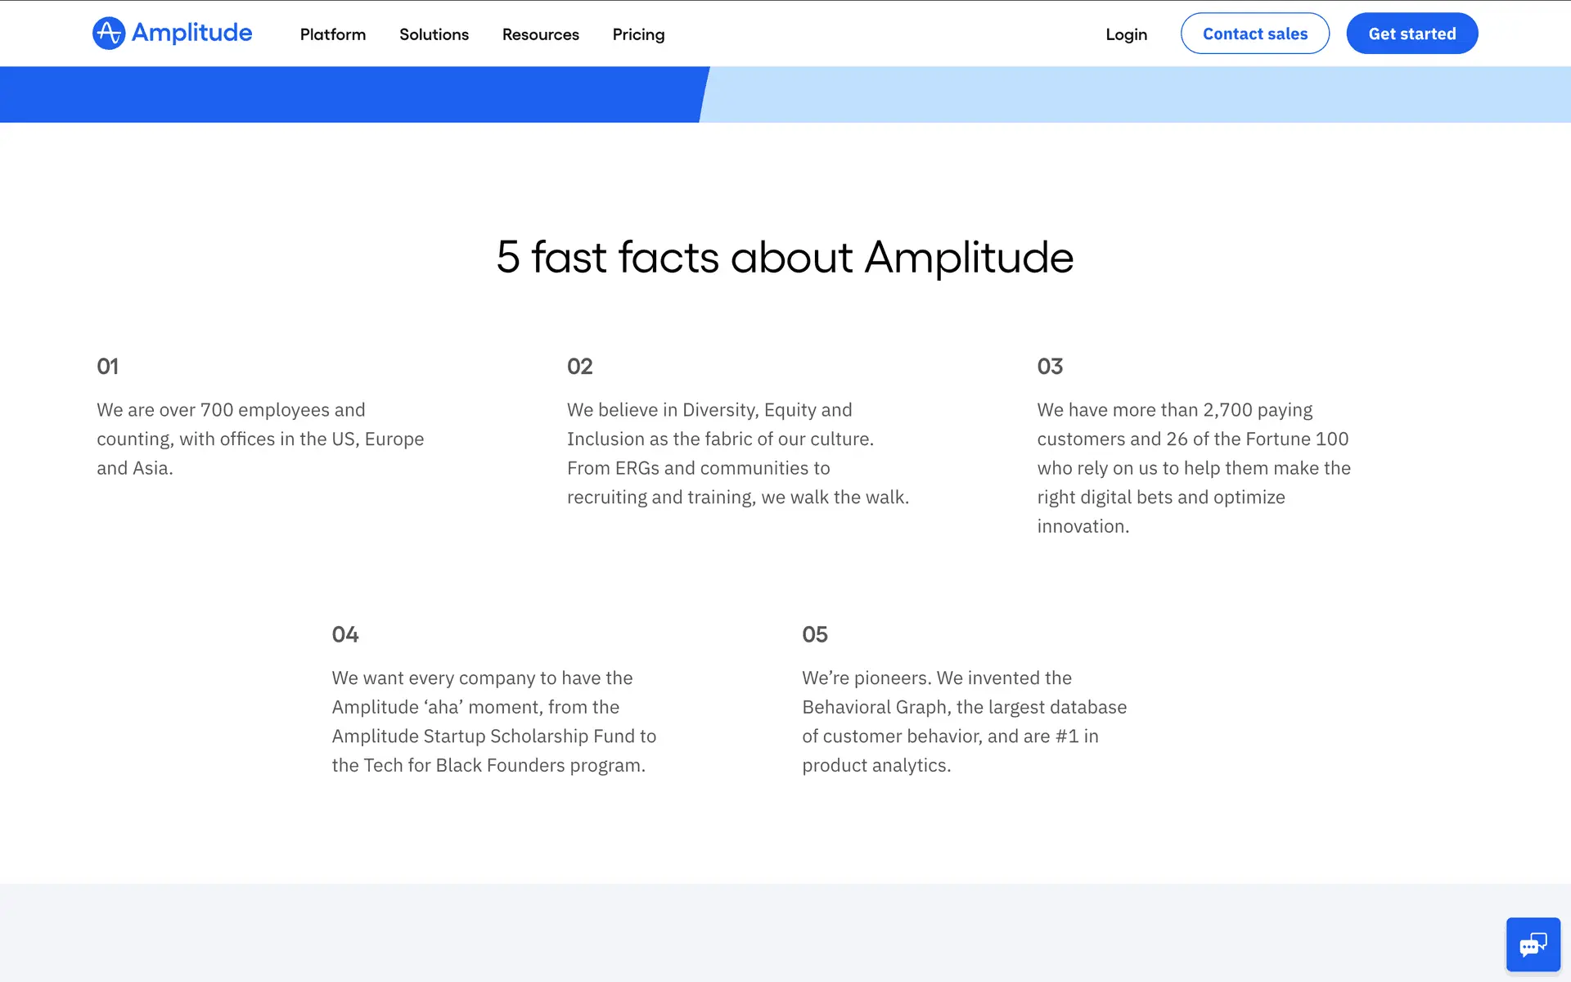Click the Amplitude logo icon
This screenshot has height=982, width=1571.
[108, 34]
